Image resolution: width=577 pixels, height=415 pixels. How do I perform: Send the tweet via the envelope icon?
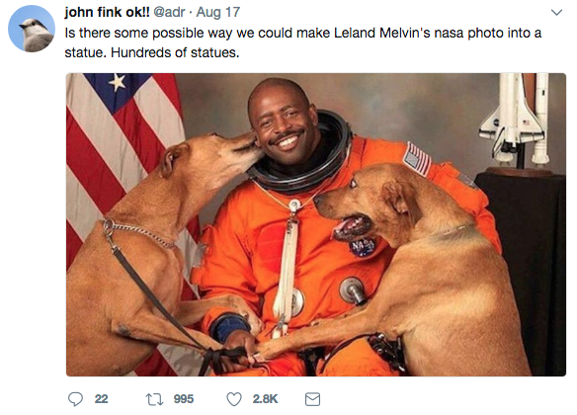[312, 399]
